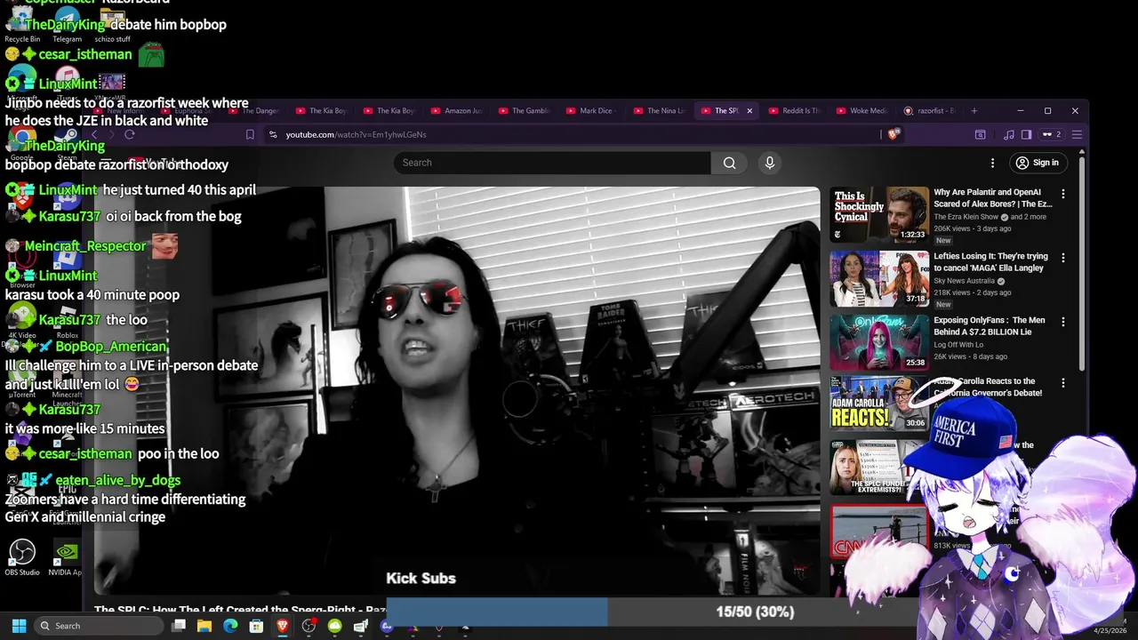Switch to the 'The Nina Li' tab
Screen dimensions: 1138x640
point(659,111)
